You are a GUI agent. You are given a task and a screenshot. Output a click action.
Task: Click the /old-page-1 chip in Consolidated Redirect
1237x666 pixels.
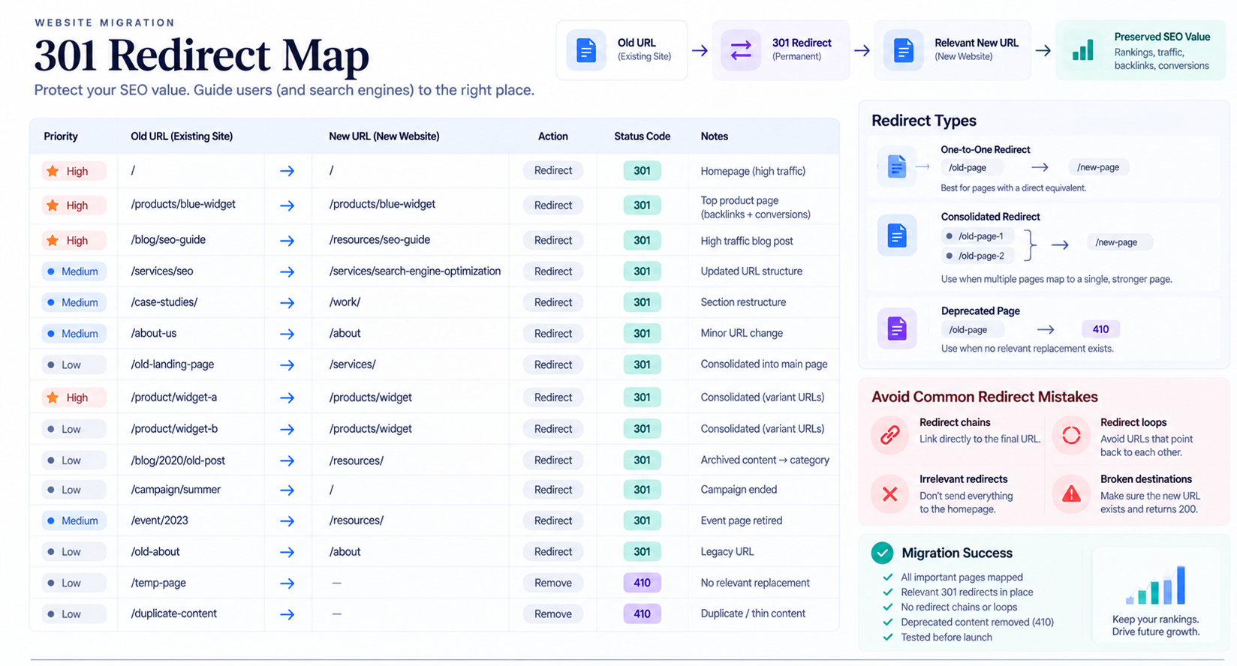coord(977,236)
